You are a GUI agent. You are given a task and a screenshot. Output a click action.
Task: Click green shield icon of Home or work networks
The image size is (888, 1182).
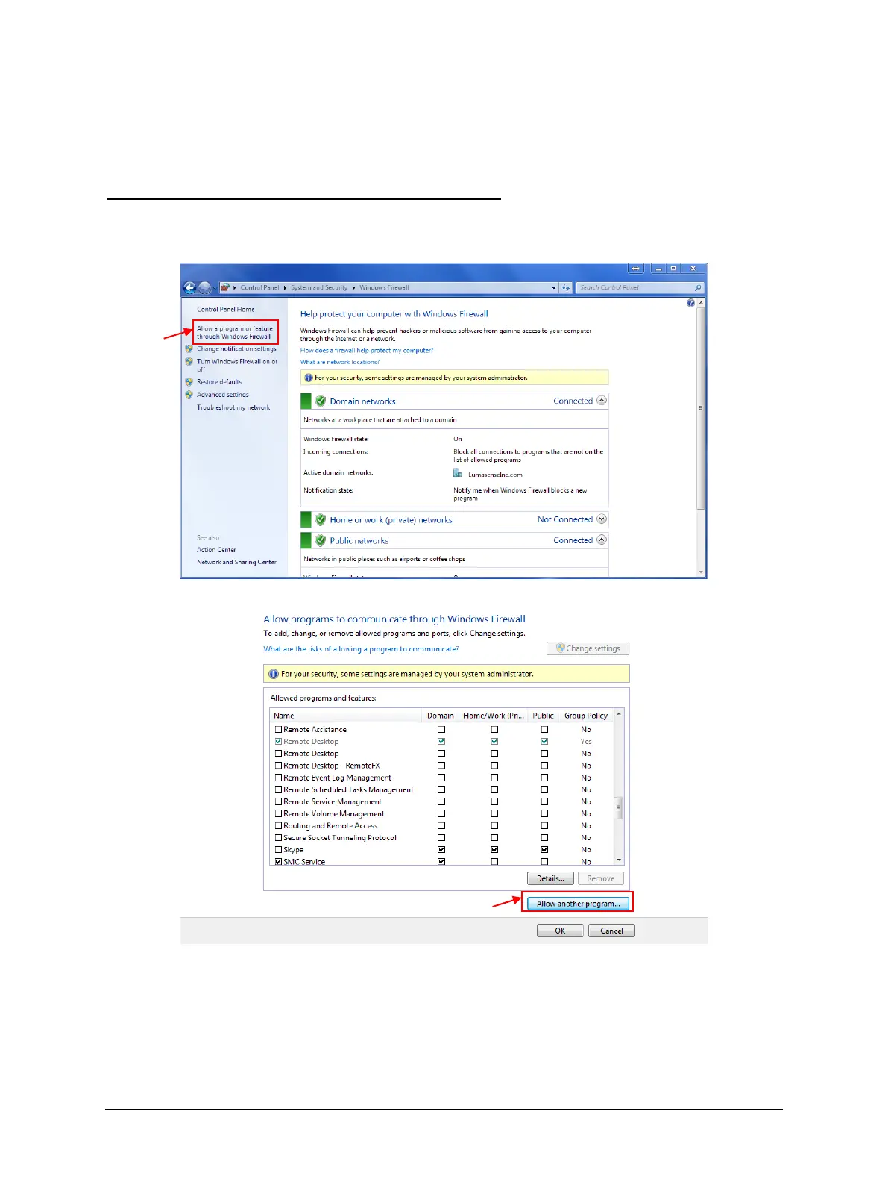click(x=321, y=519)
